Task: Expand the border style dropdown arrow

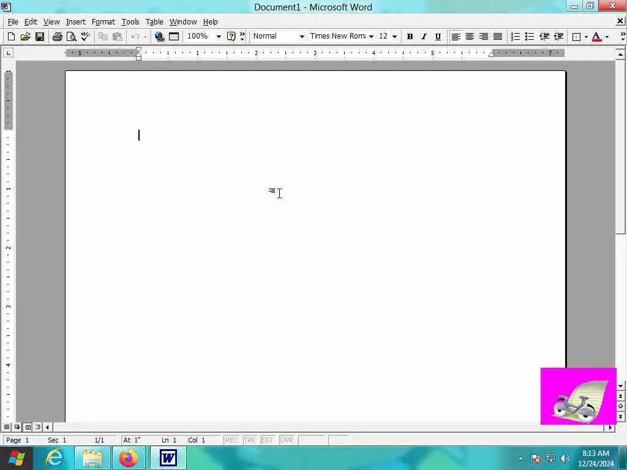Action: pos(586,37)
